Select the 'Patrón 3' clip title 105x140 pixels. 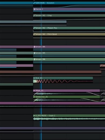pyautogui.click(x=39, y=9)
